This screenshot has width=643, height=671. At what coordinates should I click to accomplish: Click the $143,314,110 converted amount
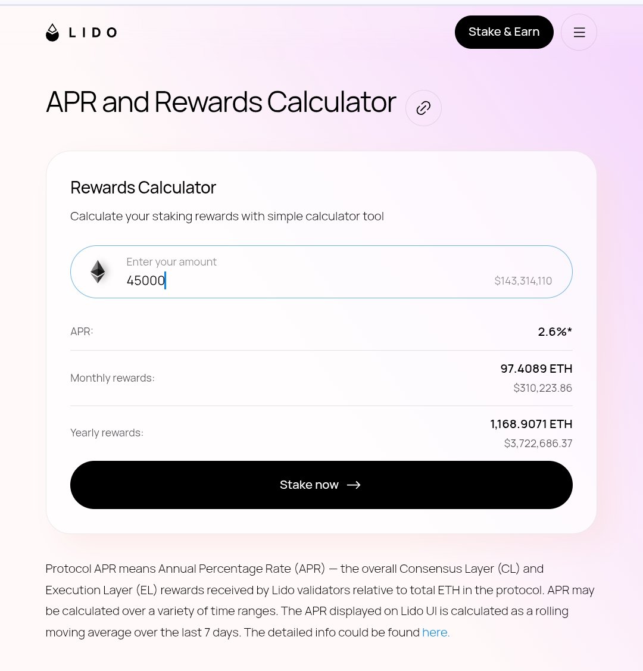[x=523, y=280]
